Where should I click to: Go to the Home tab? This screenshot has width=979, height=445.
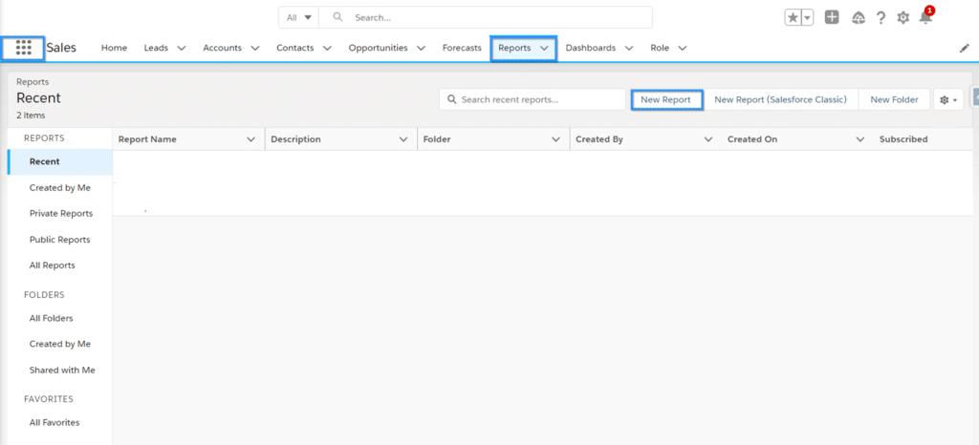(114, 48)
